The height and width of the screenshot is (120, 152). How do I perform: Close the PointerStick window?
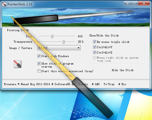(x=144, y=3)
